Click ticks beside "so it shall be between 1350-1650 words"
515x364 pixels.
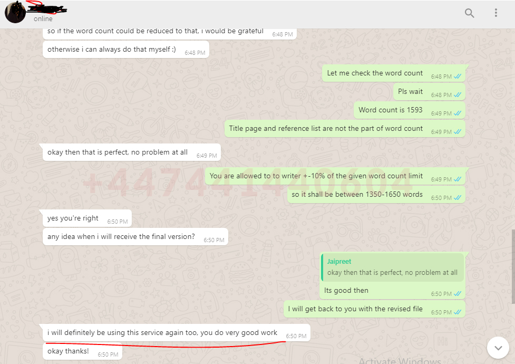458,198
